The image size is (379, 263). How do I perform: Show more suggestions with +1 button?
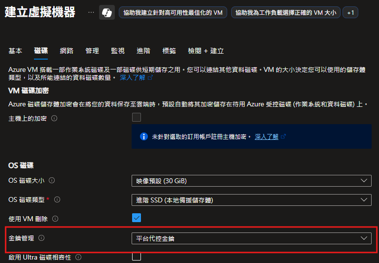coord(350,12)
